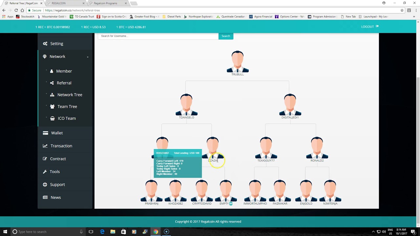420x236 pixels.
Task: Click the Support lifebuoy icon
Action: coord(45,185)
